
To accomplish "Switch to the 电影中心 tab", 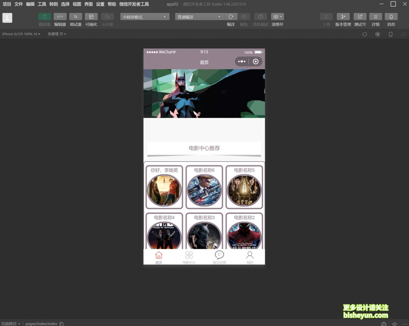I will coord(189,257).
